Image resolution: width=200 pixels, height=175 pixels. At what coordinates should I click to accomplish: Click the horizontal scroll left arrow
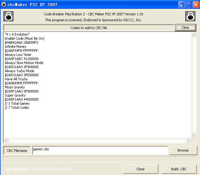pos(6,140)
